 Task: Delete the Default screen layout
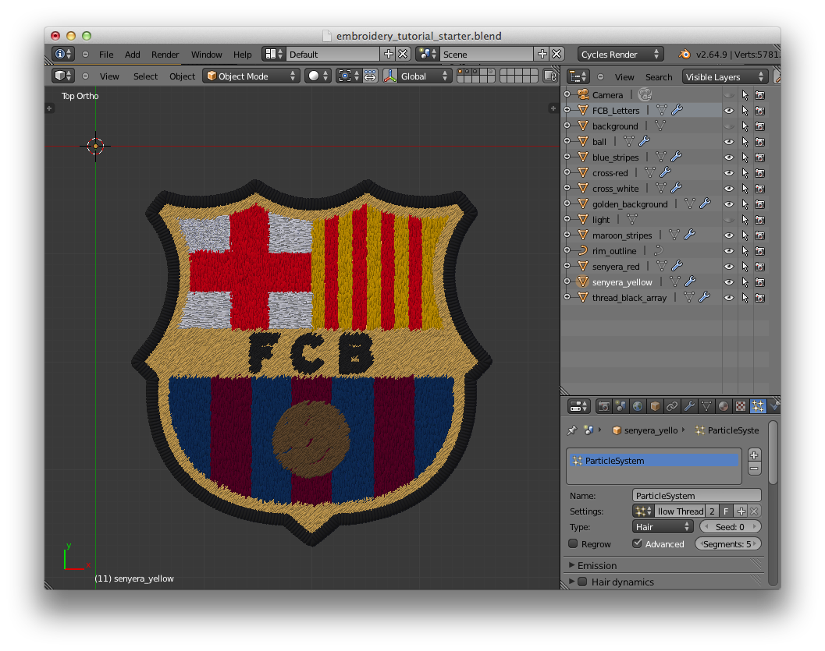click(403, 54)
